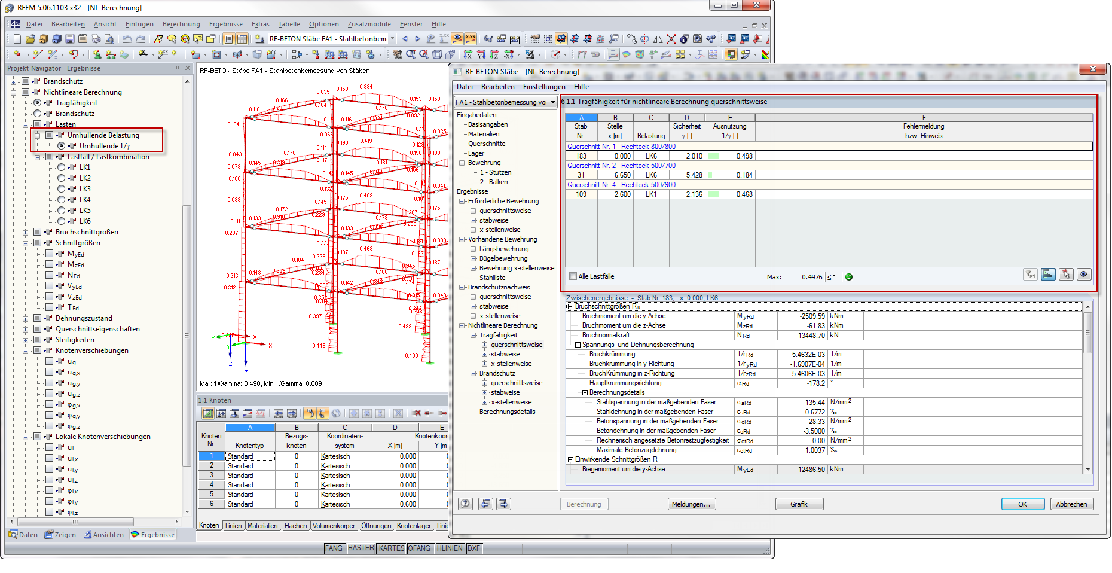Collapse the Nichtlineare Berechnung navigator node
Screen dimensions: 1112x573
pos(14,92)
